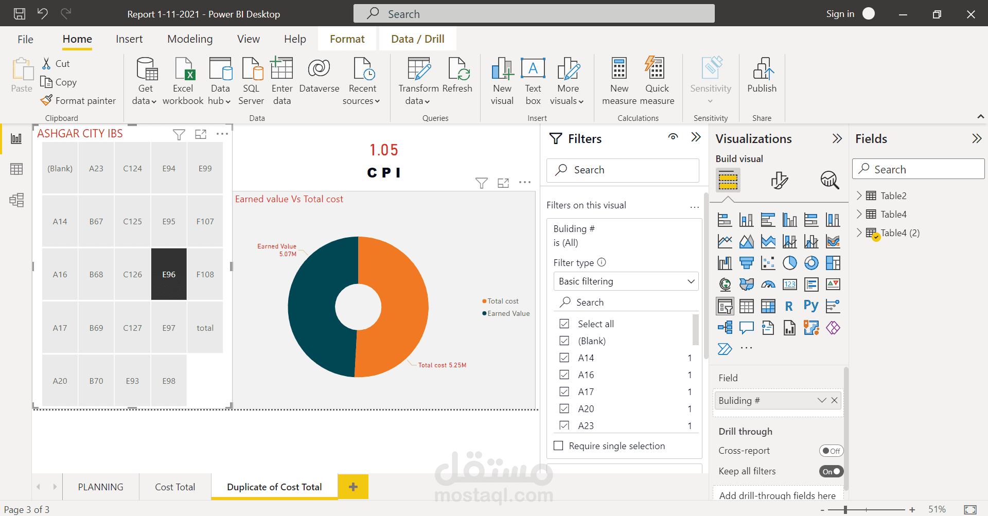Open the Cost Total page tab
This screenshot has width=988, height=516.
pyautogui.click(x=174, y=487)
